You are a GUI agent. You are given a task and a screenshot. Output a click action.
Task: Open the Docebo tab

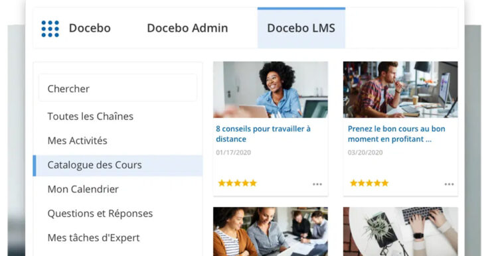pos(90,28)
